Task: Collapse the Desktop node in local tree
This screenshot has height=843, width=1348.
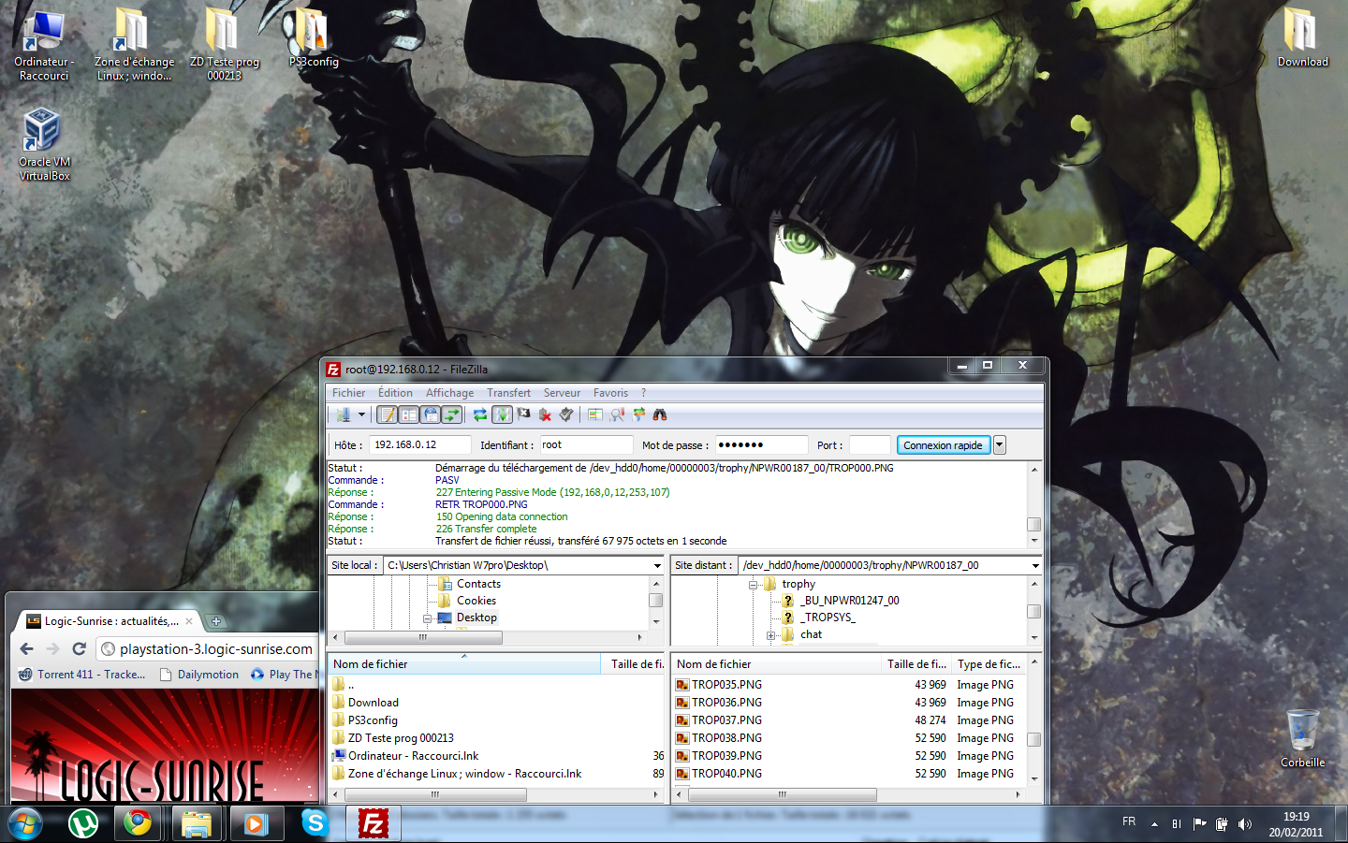Action: click(427, 618)
